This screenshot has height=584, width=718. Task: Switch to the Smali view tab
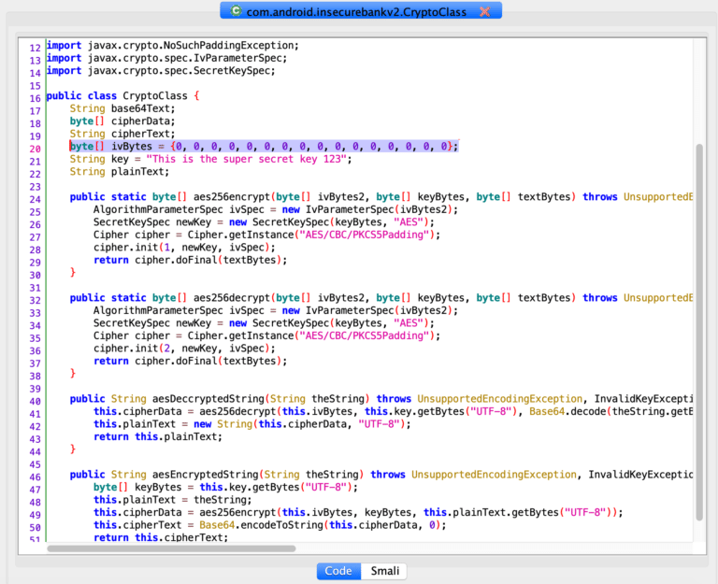point(384,571)
